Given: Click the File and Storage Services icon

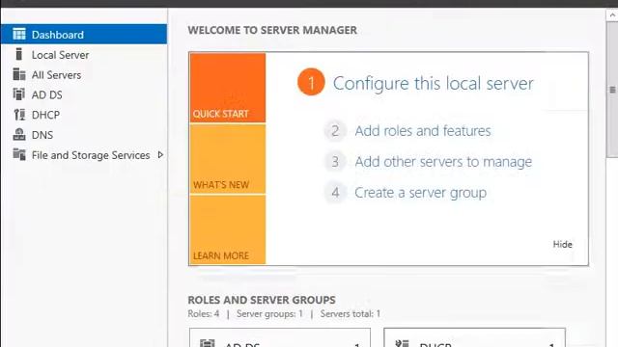Looking at the screenshot, I should (19, 154).
